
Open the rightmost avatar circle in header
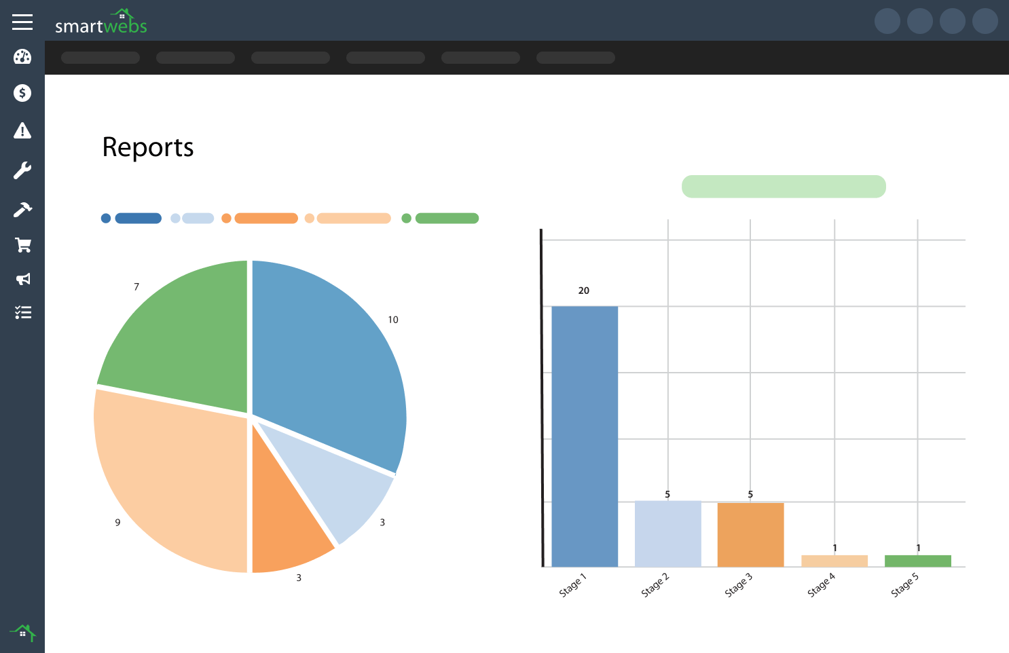point(985,21)
